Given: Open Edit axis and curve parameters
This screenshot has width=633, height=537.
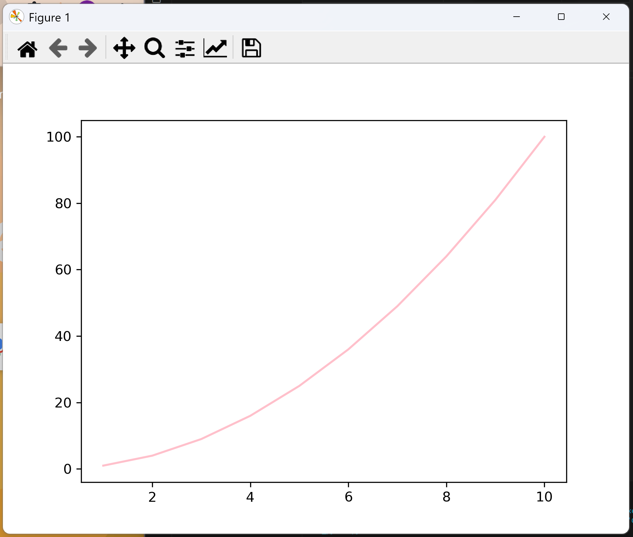Looking at the screenshot, I should 215,48.
